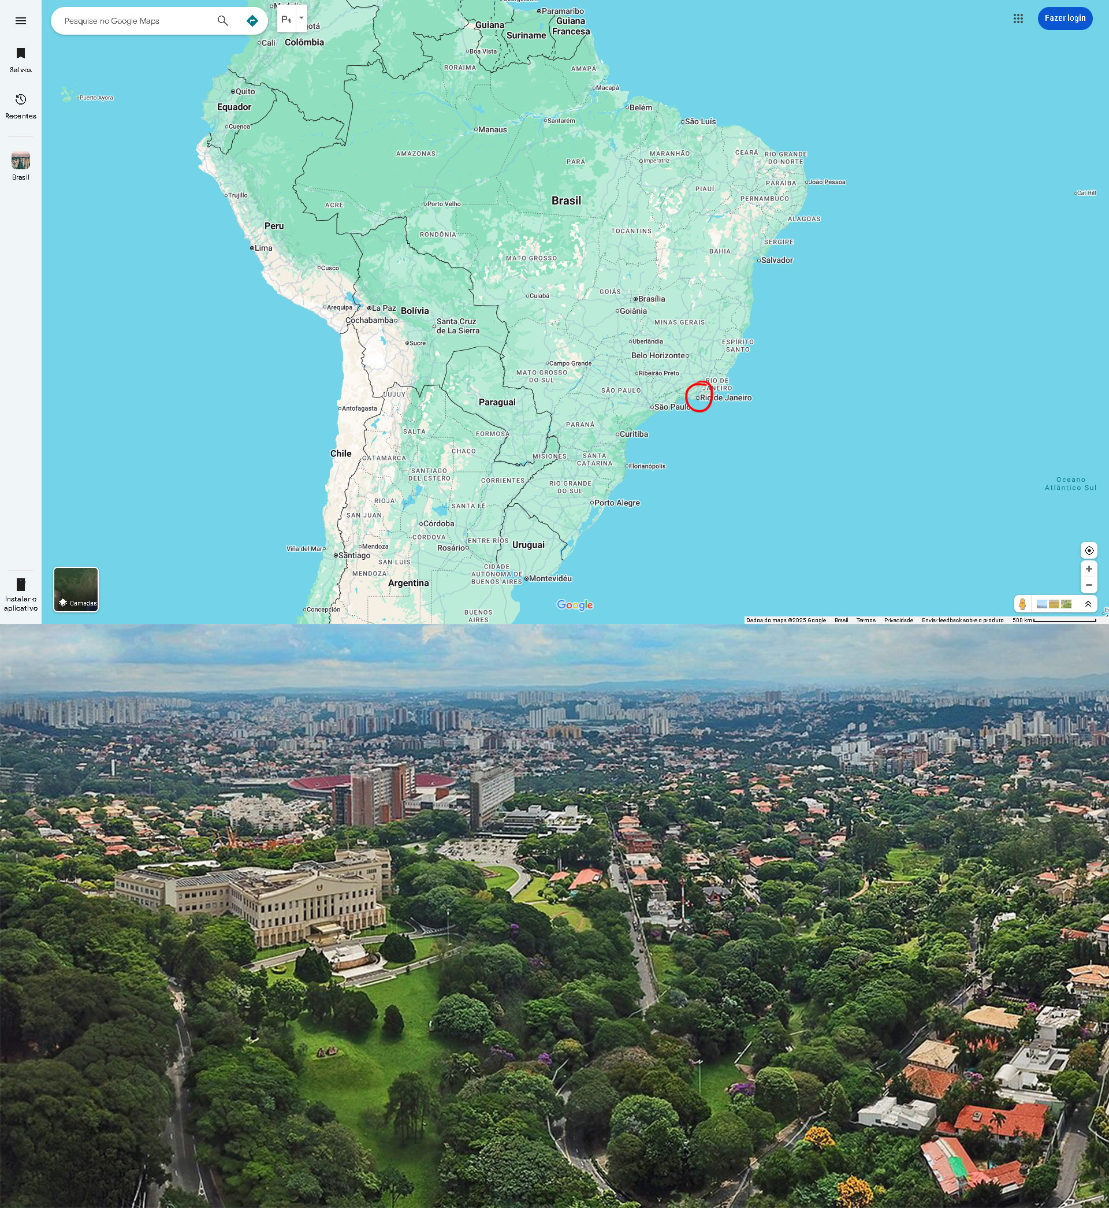The image size is (1109, 1208).
Task: Zoom out with the minus button
Action: [1089, 585]
